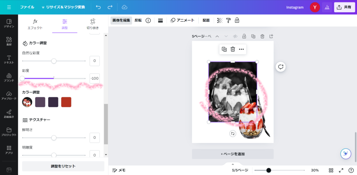Open the image info icon

(x=148, y=21)
